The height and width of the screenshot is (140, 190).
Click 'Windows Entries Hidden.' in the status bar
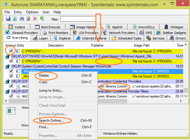121,134
